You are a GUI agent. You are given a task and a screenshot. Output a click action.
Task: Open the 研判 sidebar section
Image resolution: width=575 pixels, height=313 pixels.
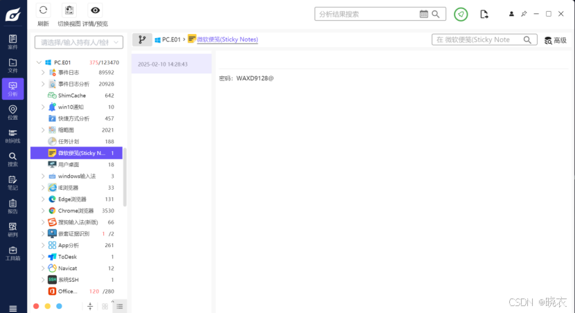coord(13,229)
